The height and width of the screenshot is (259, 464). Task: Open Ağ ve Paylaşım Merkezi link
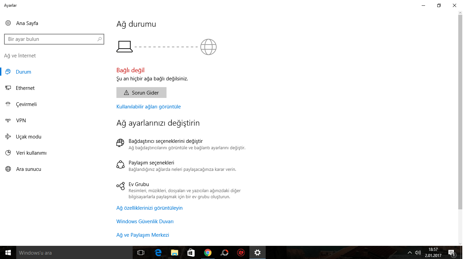[142, 235]
